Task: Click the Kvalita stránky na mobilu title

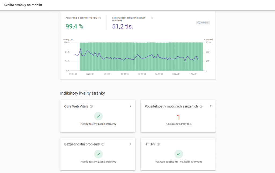Action: [23, 5]
